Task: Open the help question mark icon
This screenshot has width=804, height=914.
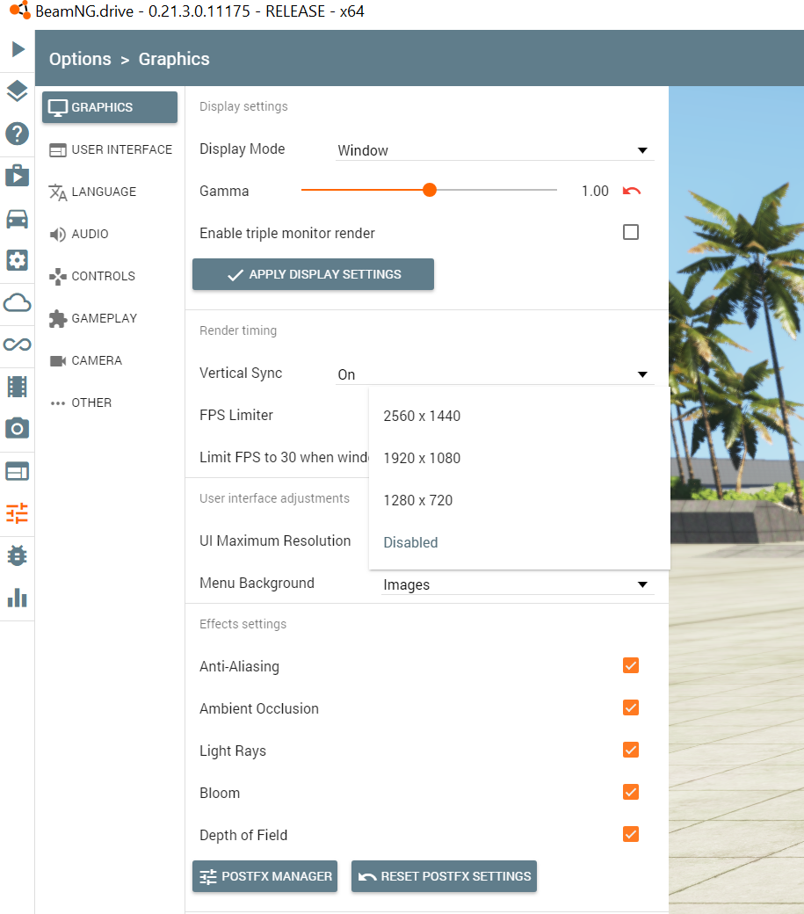Action: point(17,134)
